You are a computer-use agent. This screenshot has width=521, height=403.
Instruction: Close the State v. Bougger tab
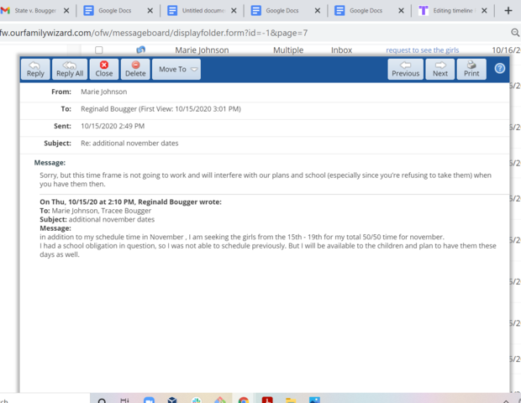click(x=66, y=11)
